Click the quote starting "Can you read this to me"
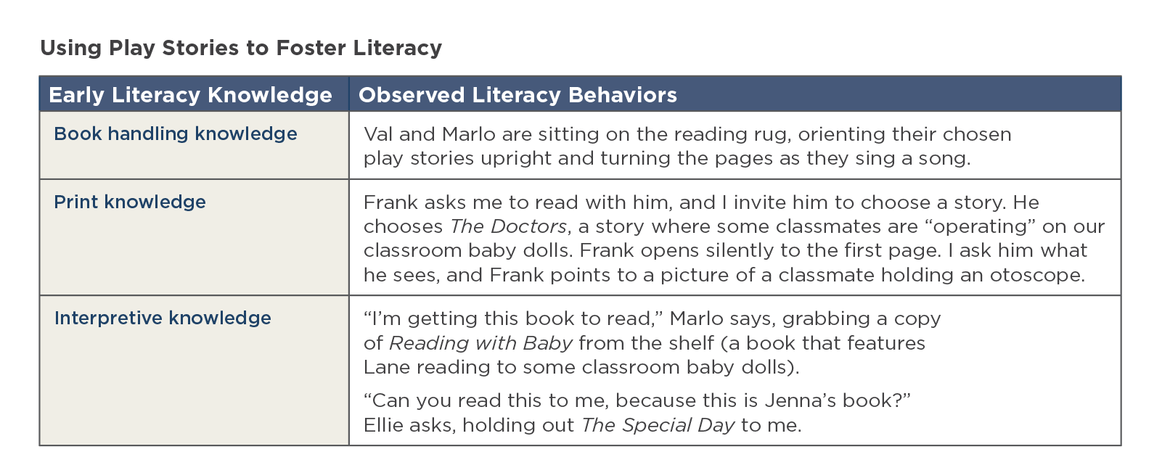Image resolution: width=1170 pixels, height=473 pixels. coord(637,400)
